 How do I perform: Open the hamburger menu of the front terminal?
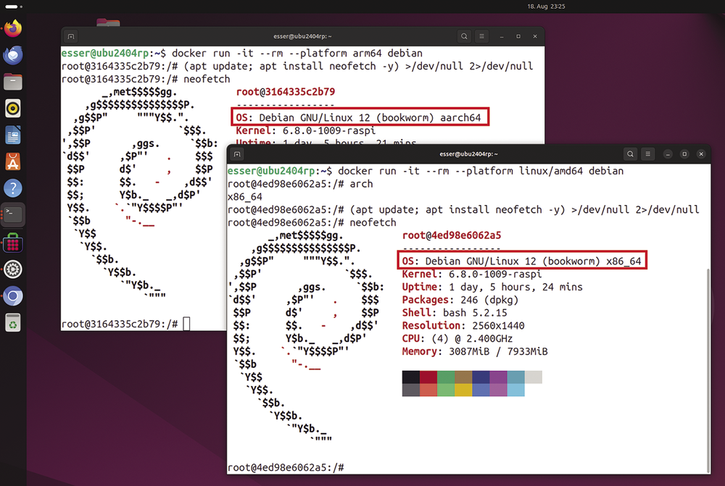click(x=647, y=154)
